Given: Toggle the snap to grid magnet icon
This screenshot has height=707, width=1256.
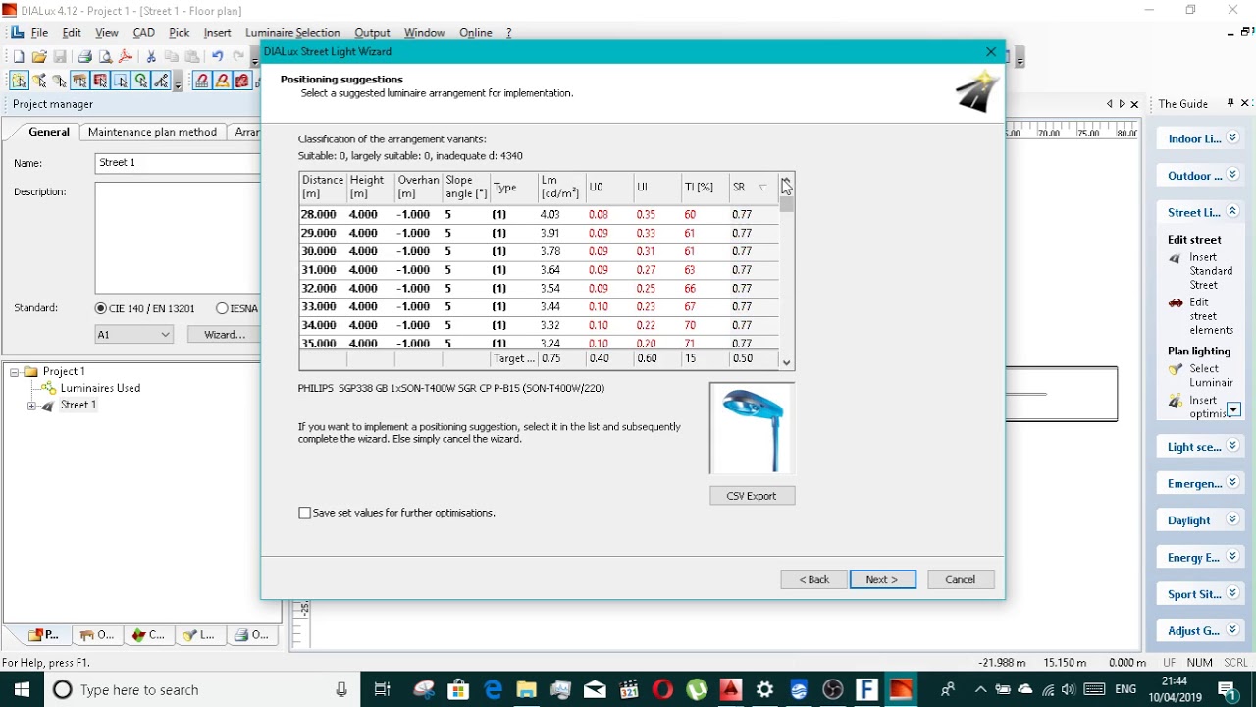Looking at the screenshot, I should coord(201,81).
